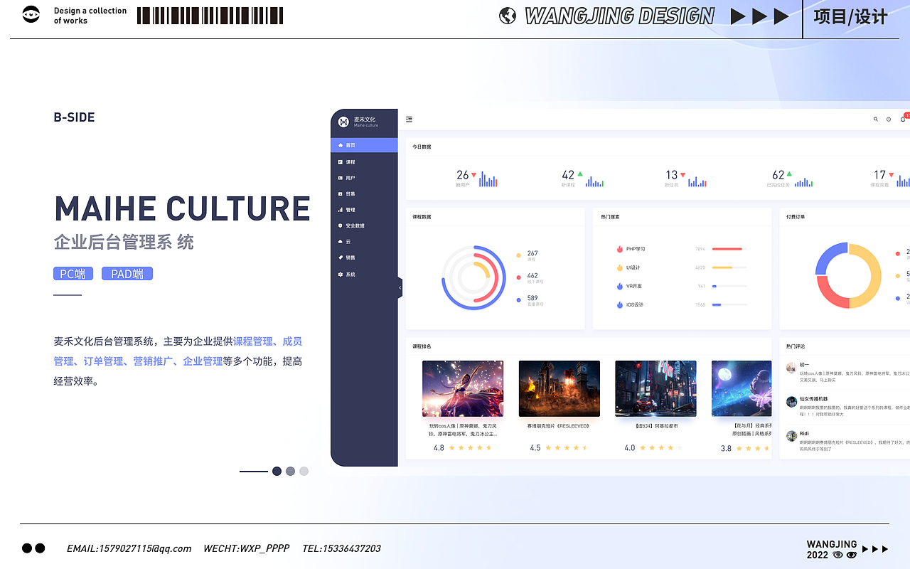Click the Maihe culture logo icon
Viewport: 910px width, 569px height.
pos(344,122)
